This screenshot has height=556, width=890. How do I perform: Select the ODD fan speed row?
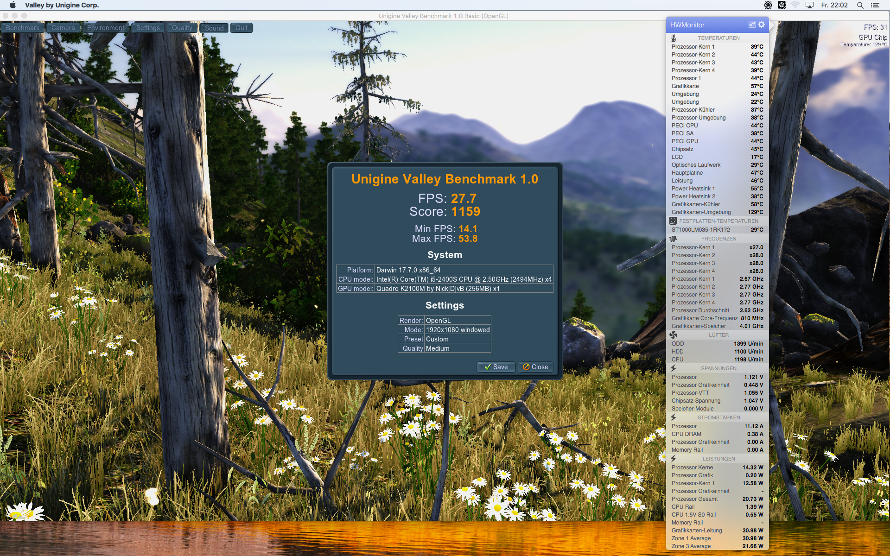[x=718, y=344]
